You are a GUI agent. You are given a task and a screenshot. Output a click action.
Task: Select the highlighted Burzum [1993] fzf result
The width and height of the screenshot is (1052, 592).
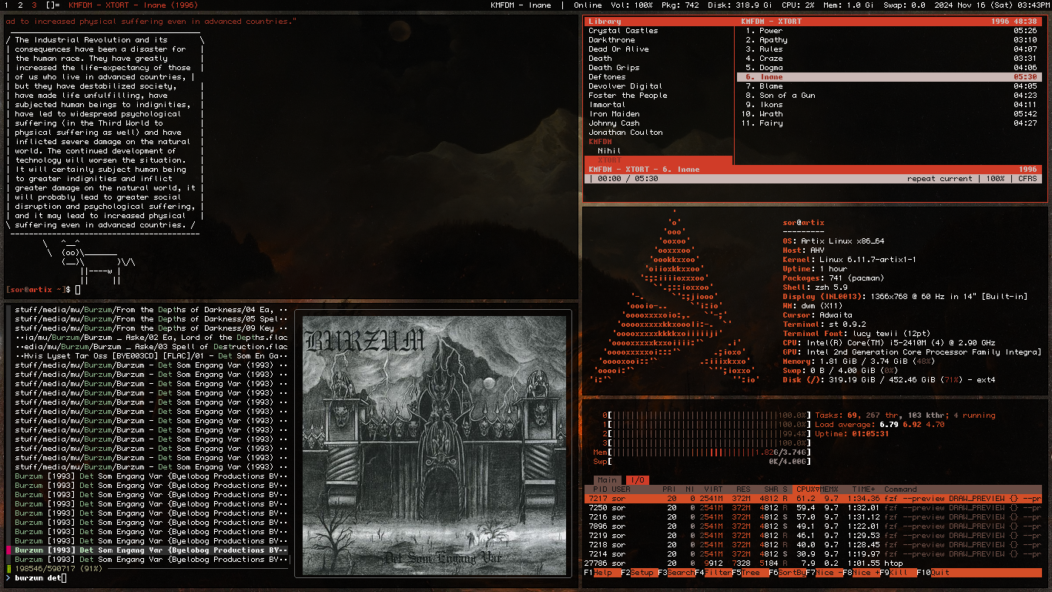(x=151, y=550)
